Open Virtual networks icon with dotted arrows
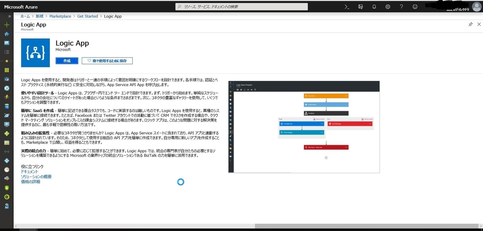 (x=6, y=152)
